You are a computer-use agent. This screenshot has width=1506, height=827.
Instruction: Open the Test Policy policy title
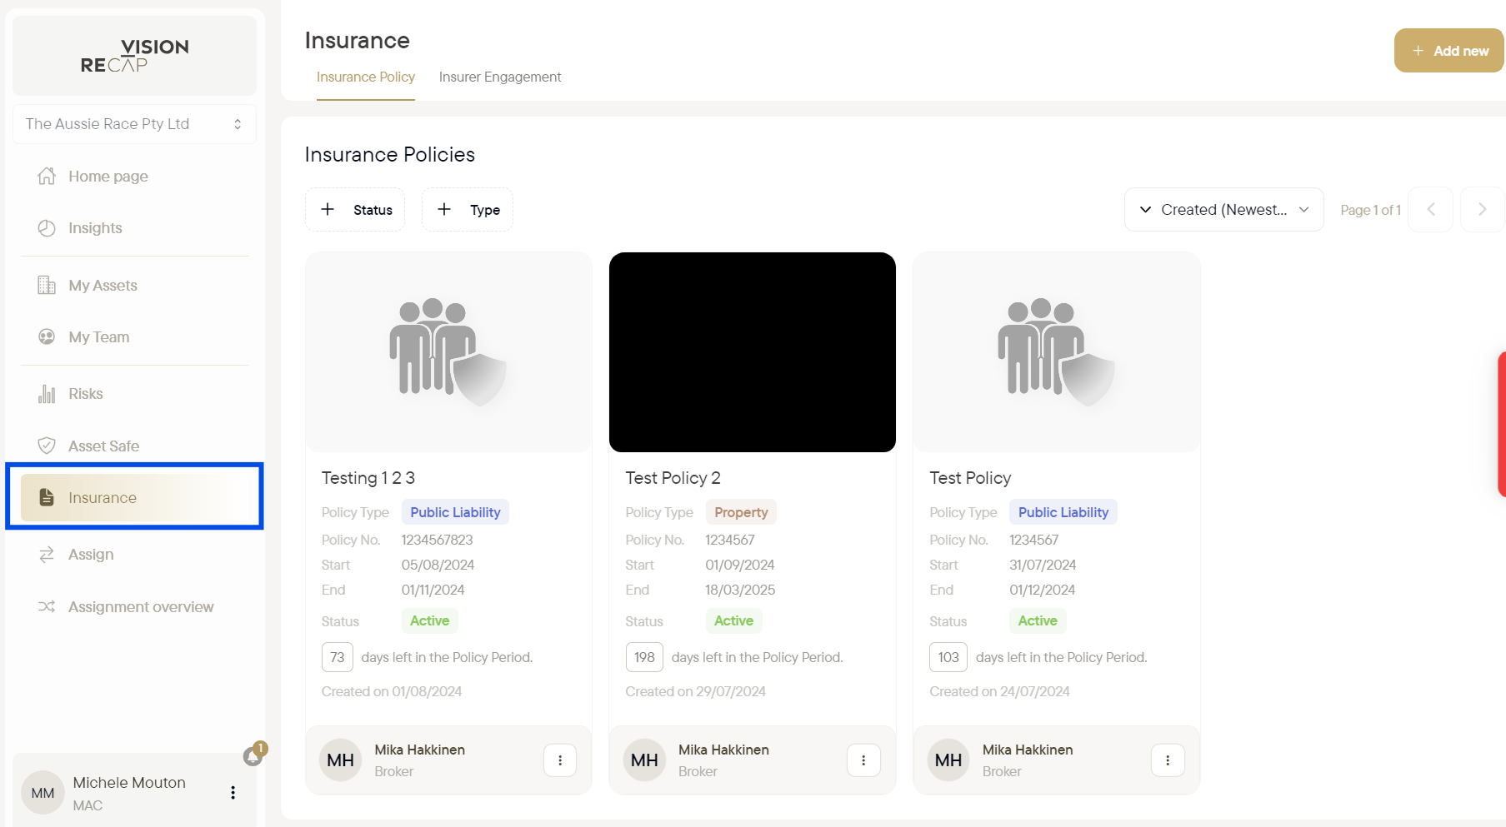(970, 478)
